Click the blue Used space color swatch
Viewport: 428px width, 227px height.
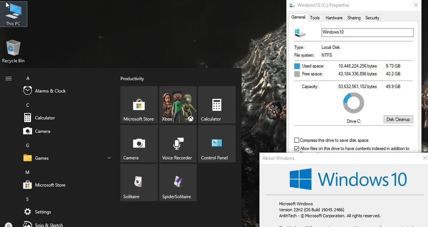point(297,66)
